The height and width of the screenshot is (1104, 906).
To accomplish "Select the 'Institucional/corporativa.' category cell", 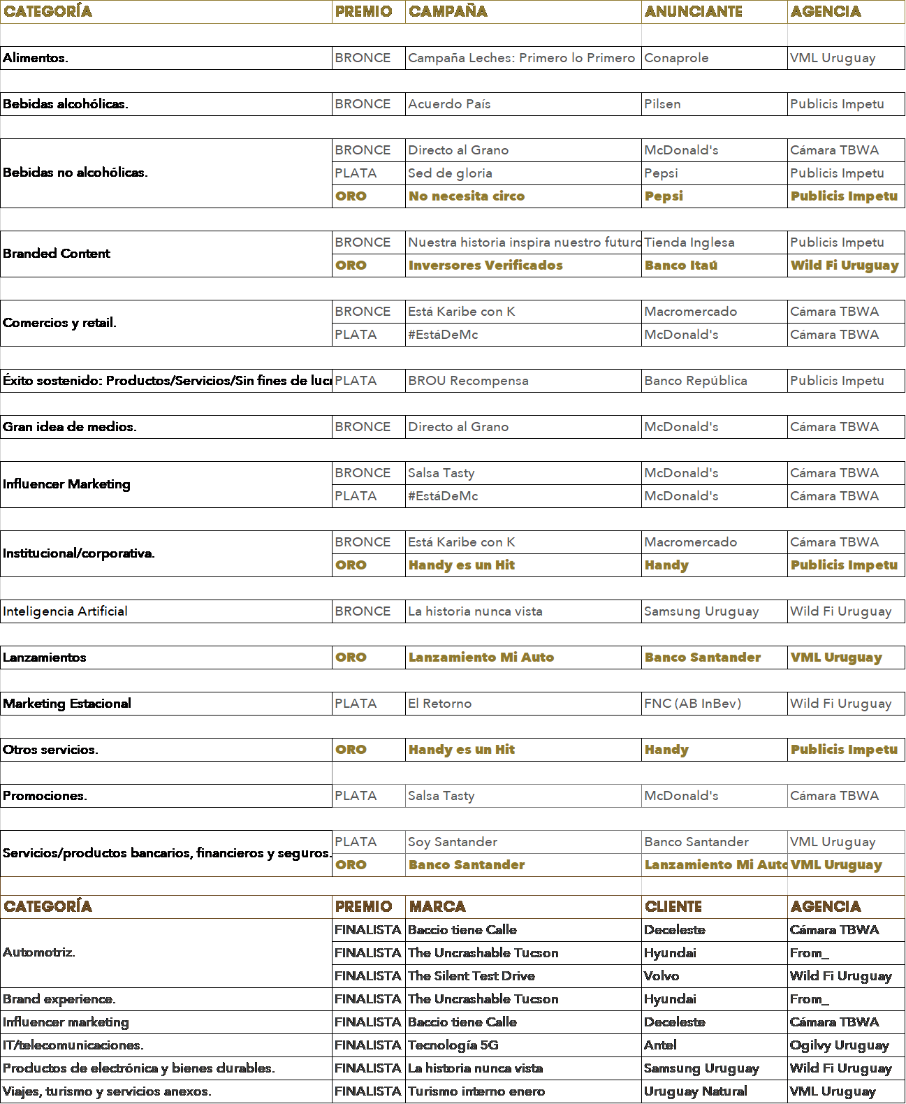I will click(x=166, y=554).
